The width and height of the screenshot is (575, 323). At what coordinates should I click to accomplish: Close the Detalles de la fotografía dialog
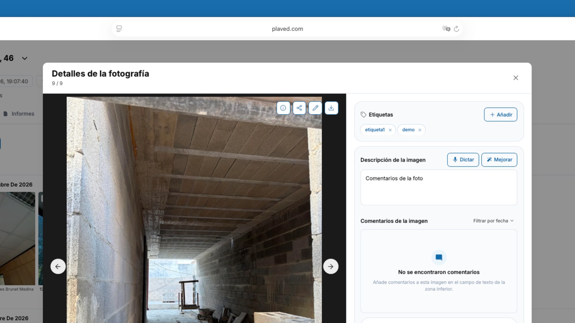click(x=516, y=78)
